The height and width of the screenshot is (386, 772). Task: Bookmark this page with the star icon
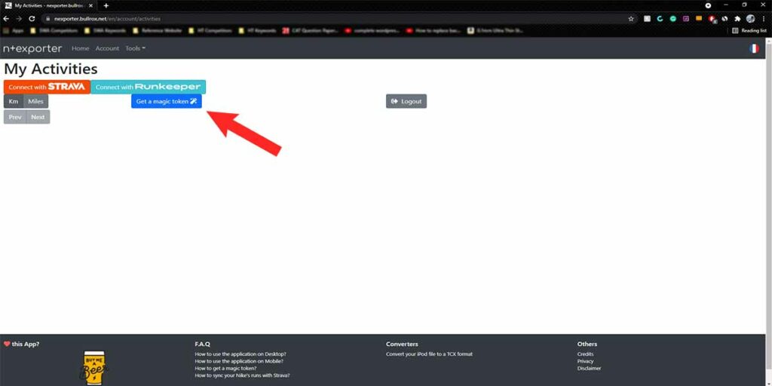(x=631, y=18)
